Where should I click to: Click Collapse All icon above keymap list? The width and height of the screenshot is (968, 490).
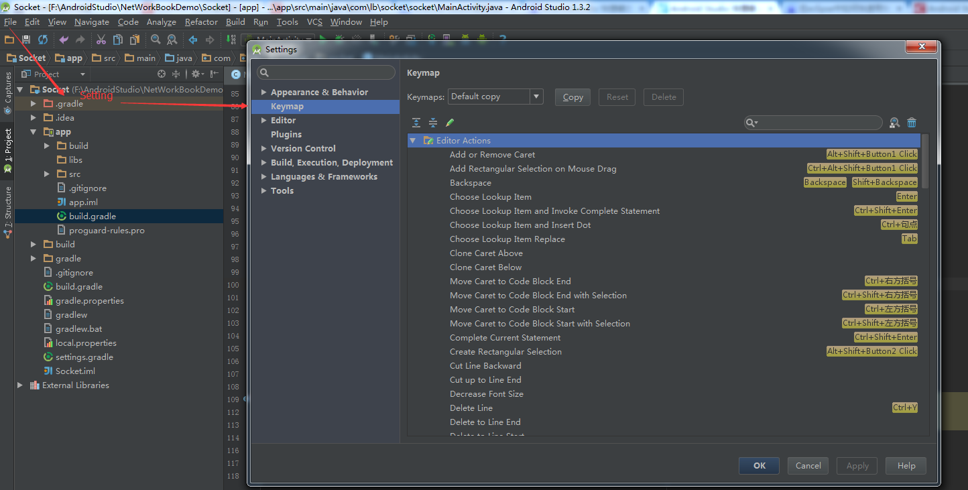coord(433,123)
